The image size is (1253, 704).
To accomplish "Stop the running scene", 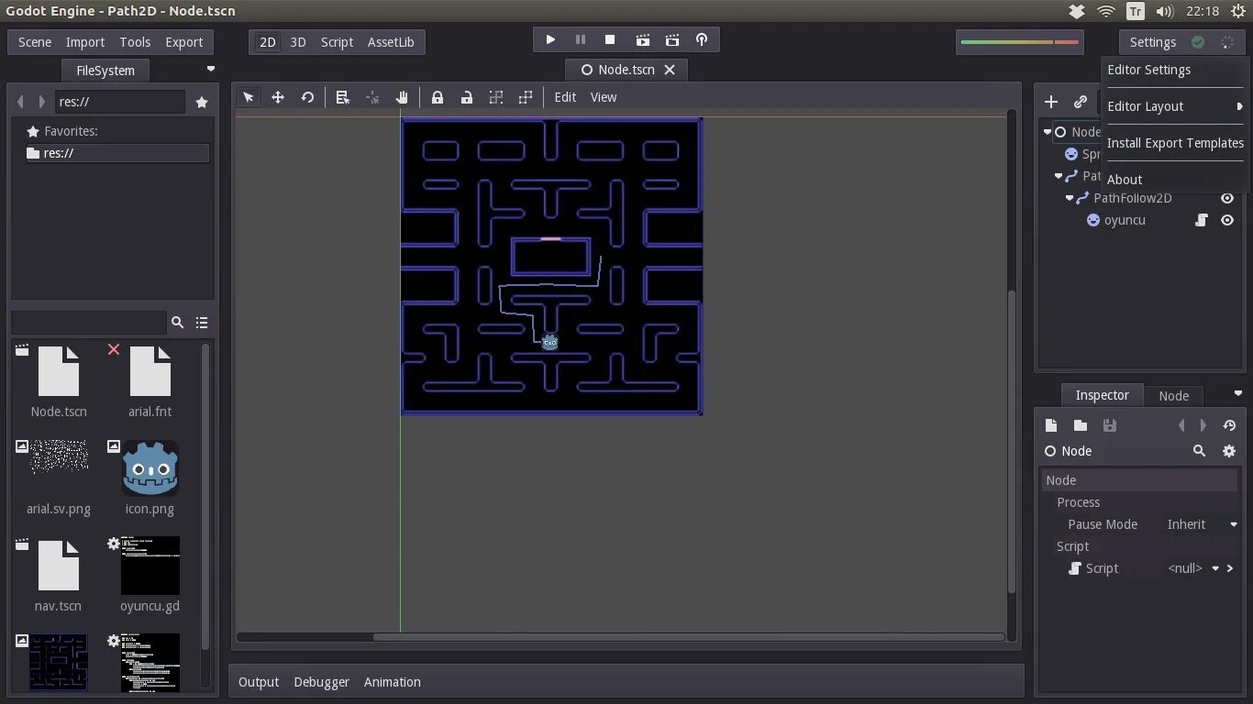I will (610, 39).
